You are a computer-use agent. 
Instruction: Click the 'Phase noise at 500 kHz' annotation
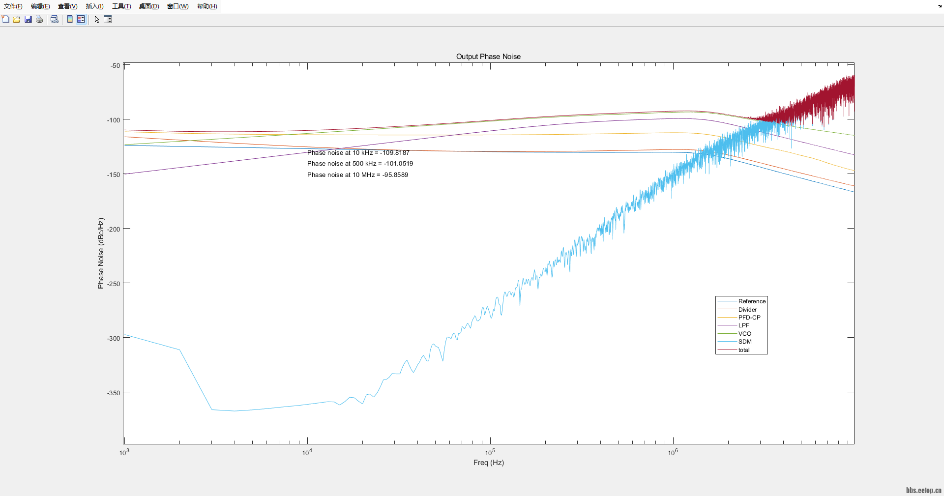click(360, 164)
